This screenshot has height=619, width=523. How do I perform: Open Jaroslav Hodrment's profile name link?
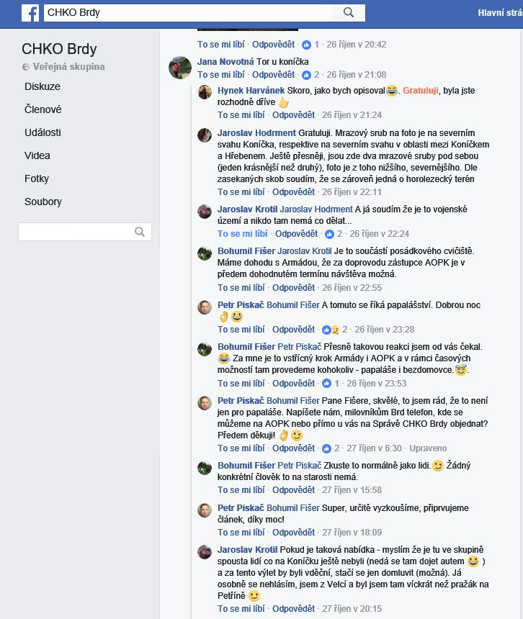[x=256, y=133]
